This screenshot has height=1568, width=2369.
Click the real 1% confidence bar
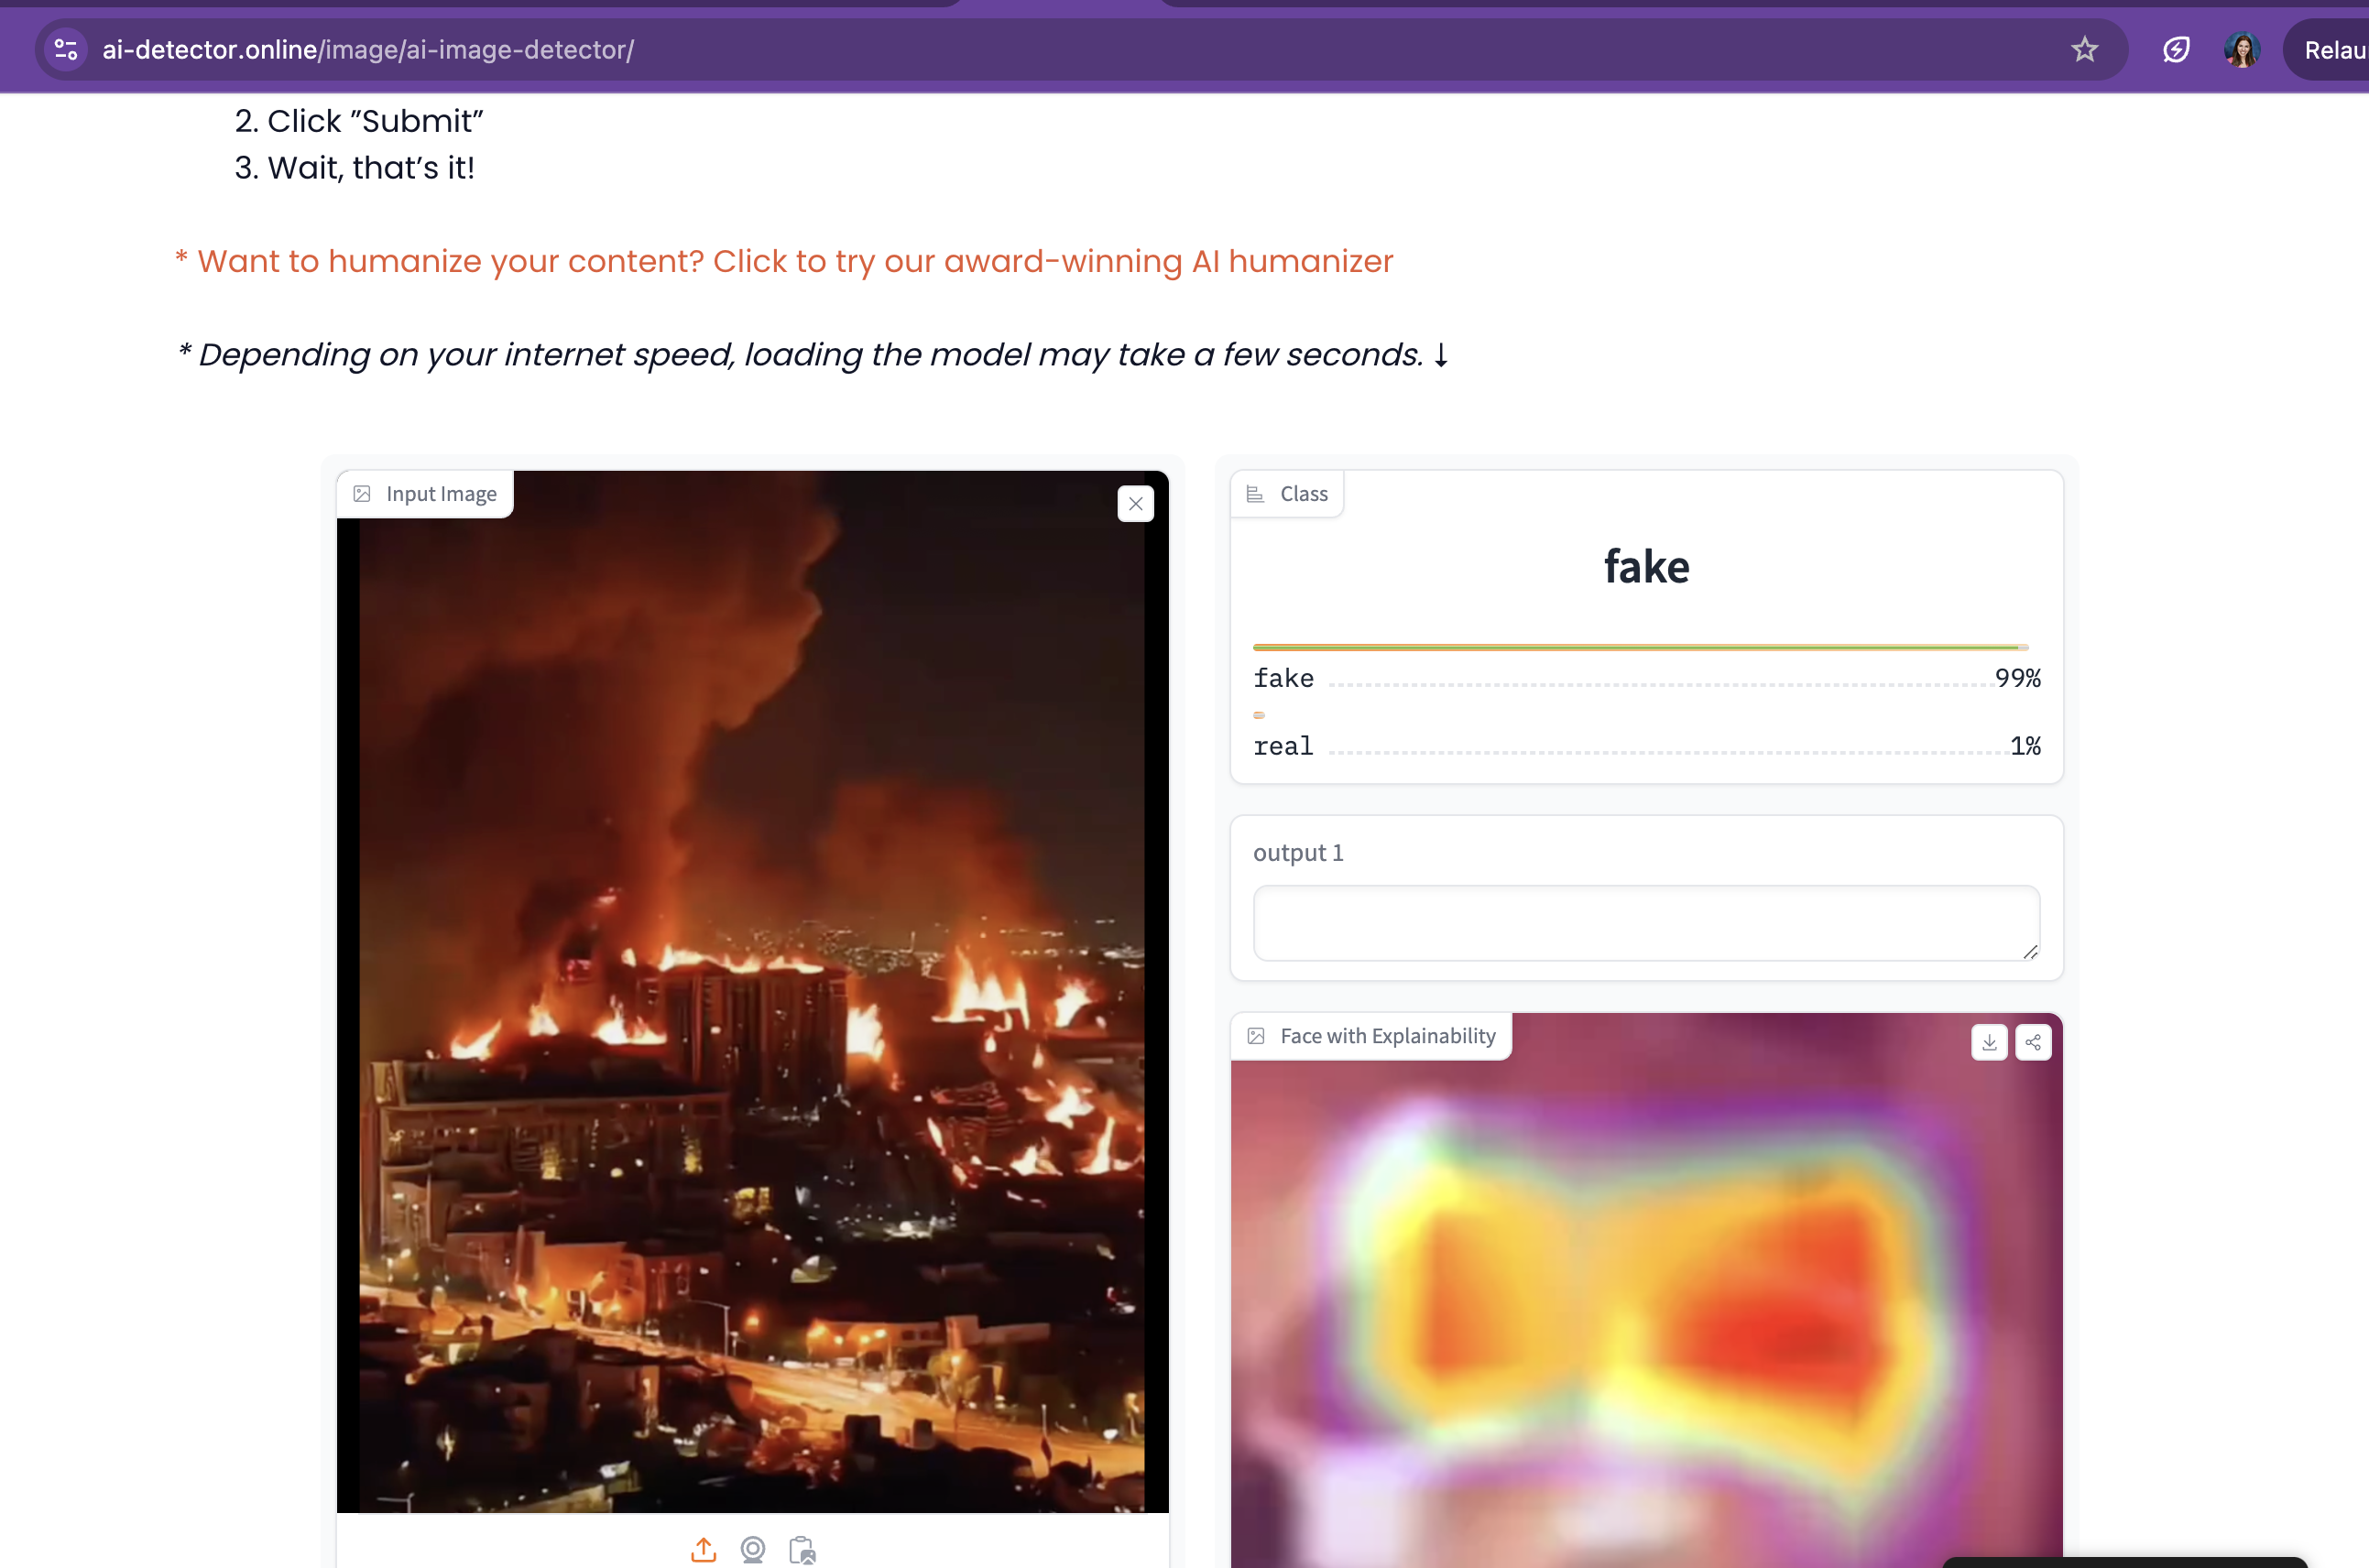pyautogui.click(x=1259, y=715)
